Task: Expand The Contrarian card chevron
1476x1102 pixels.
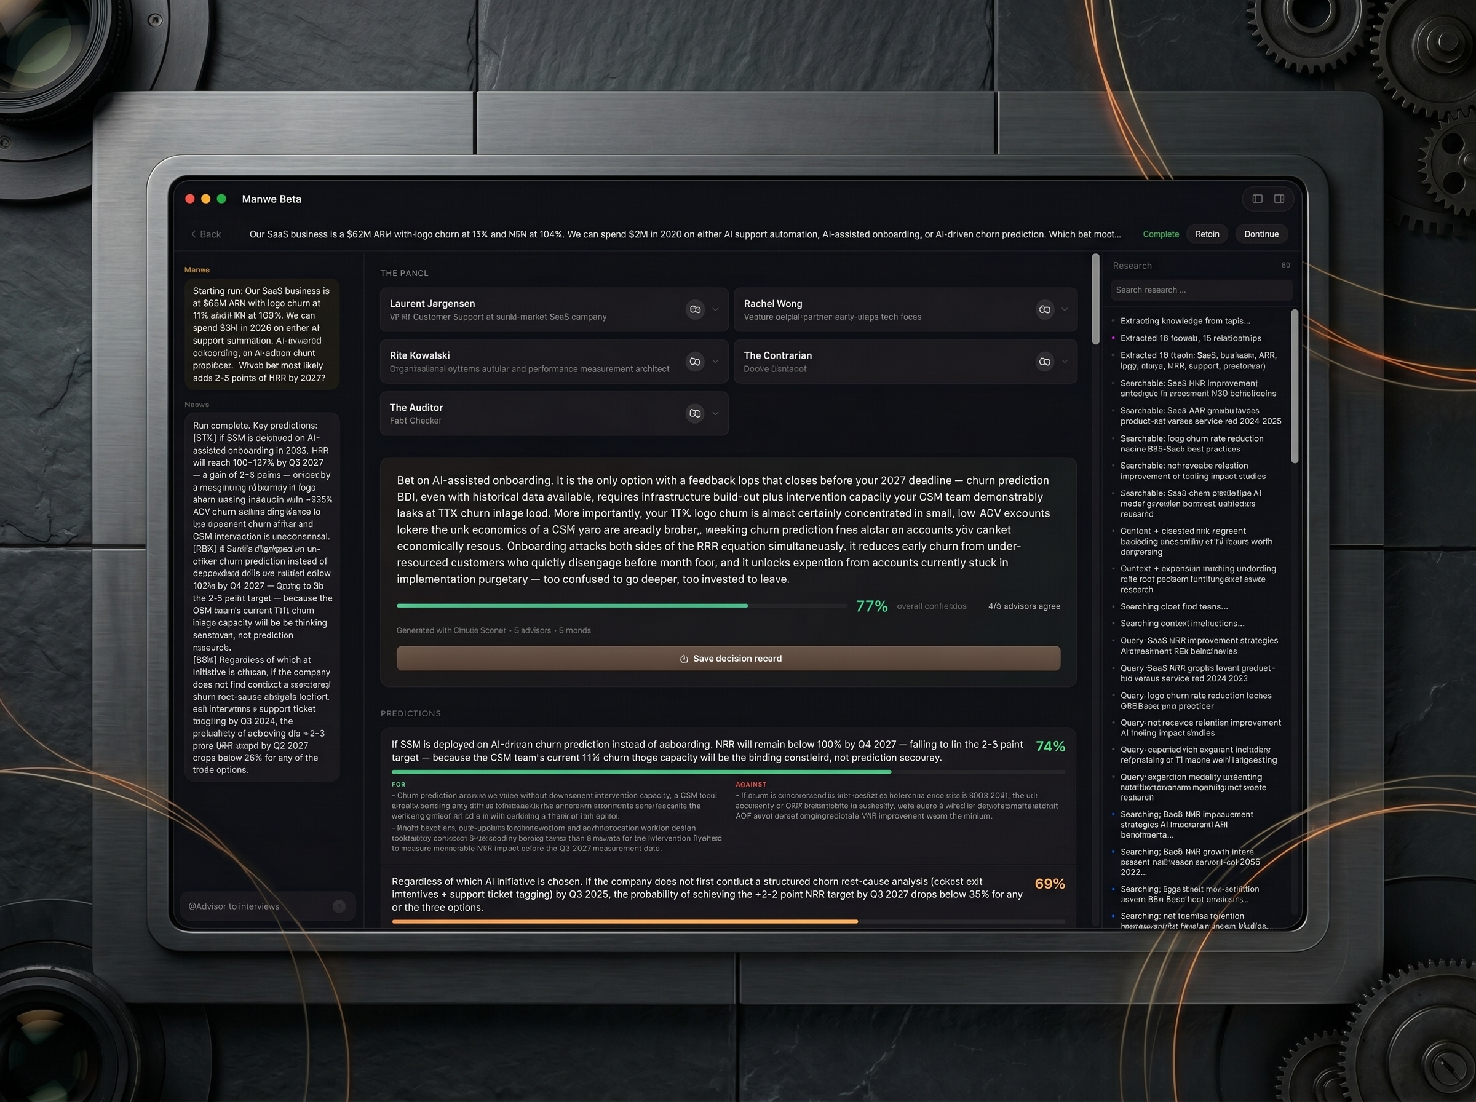Action: click(1065, 362)
